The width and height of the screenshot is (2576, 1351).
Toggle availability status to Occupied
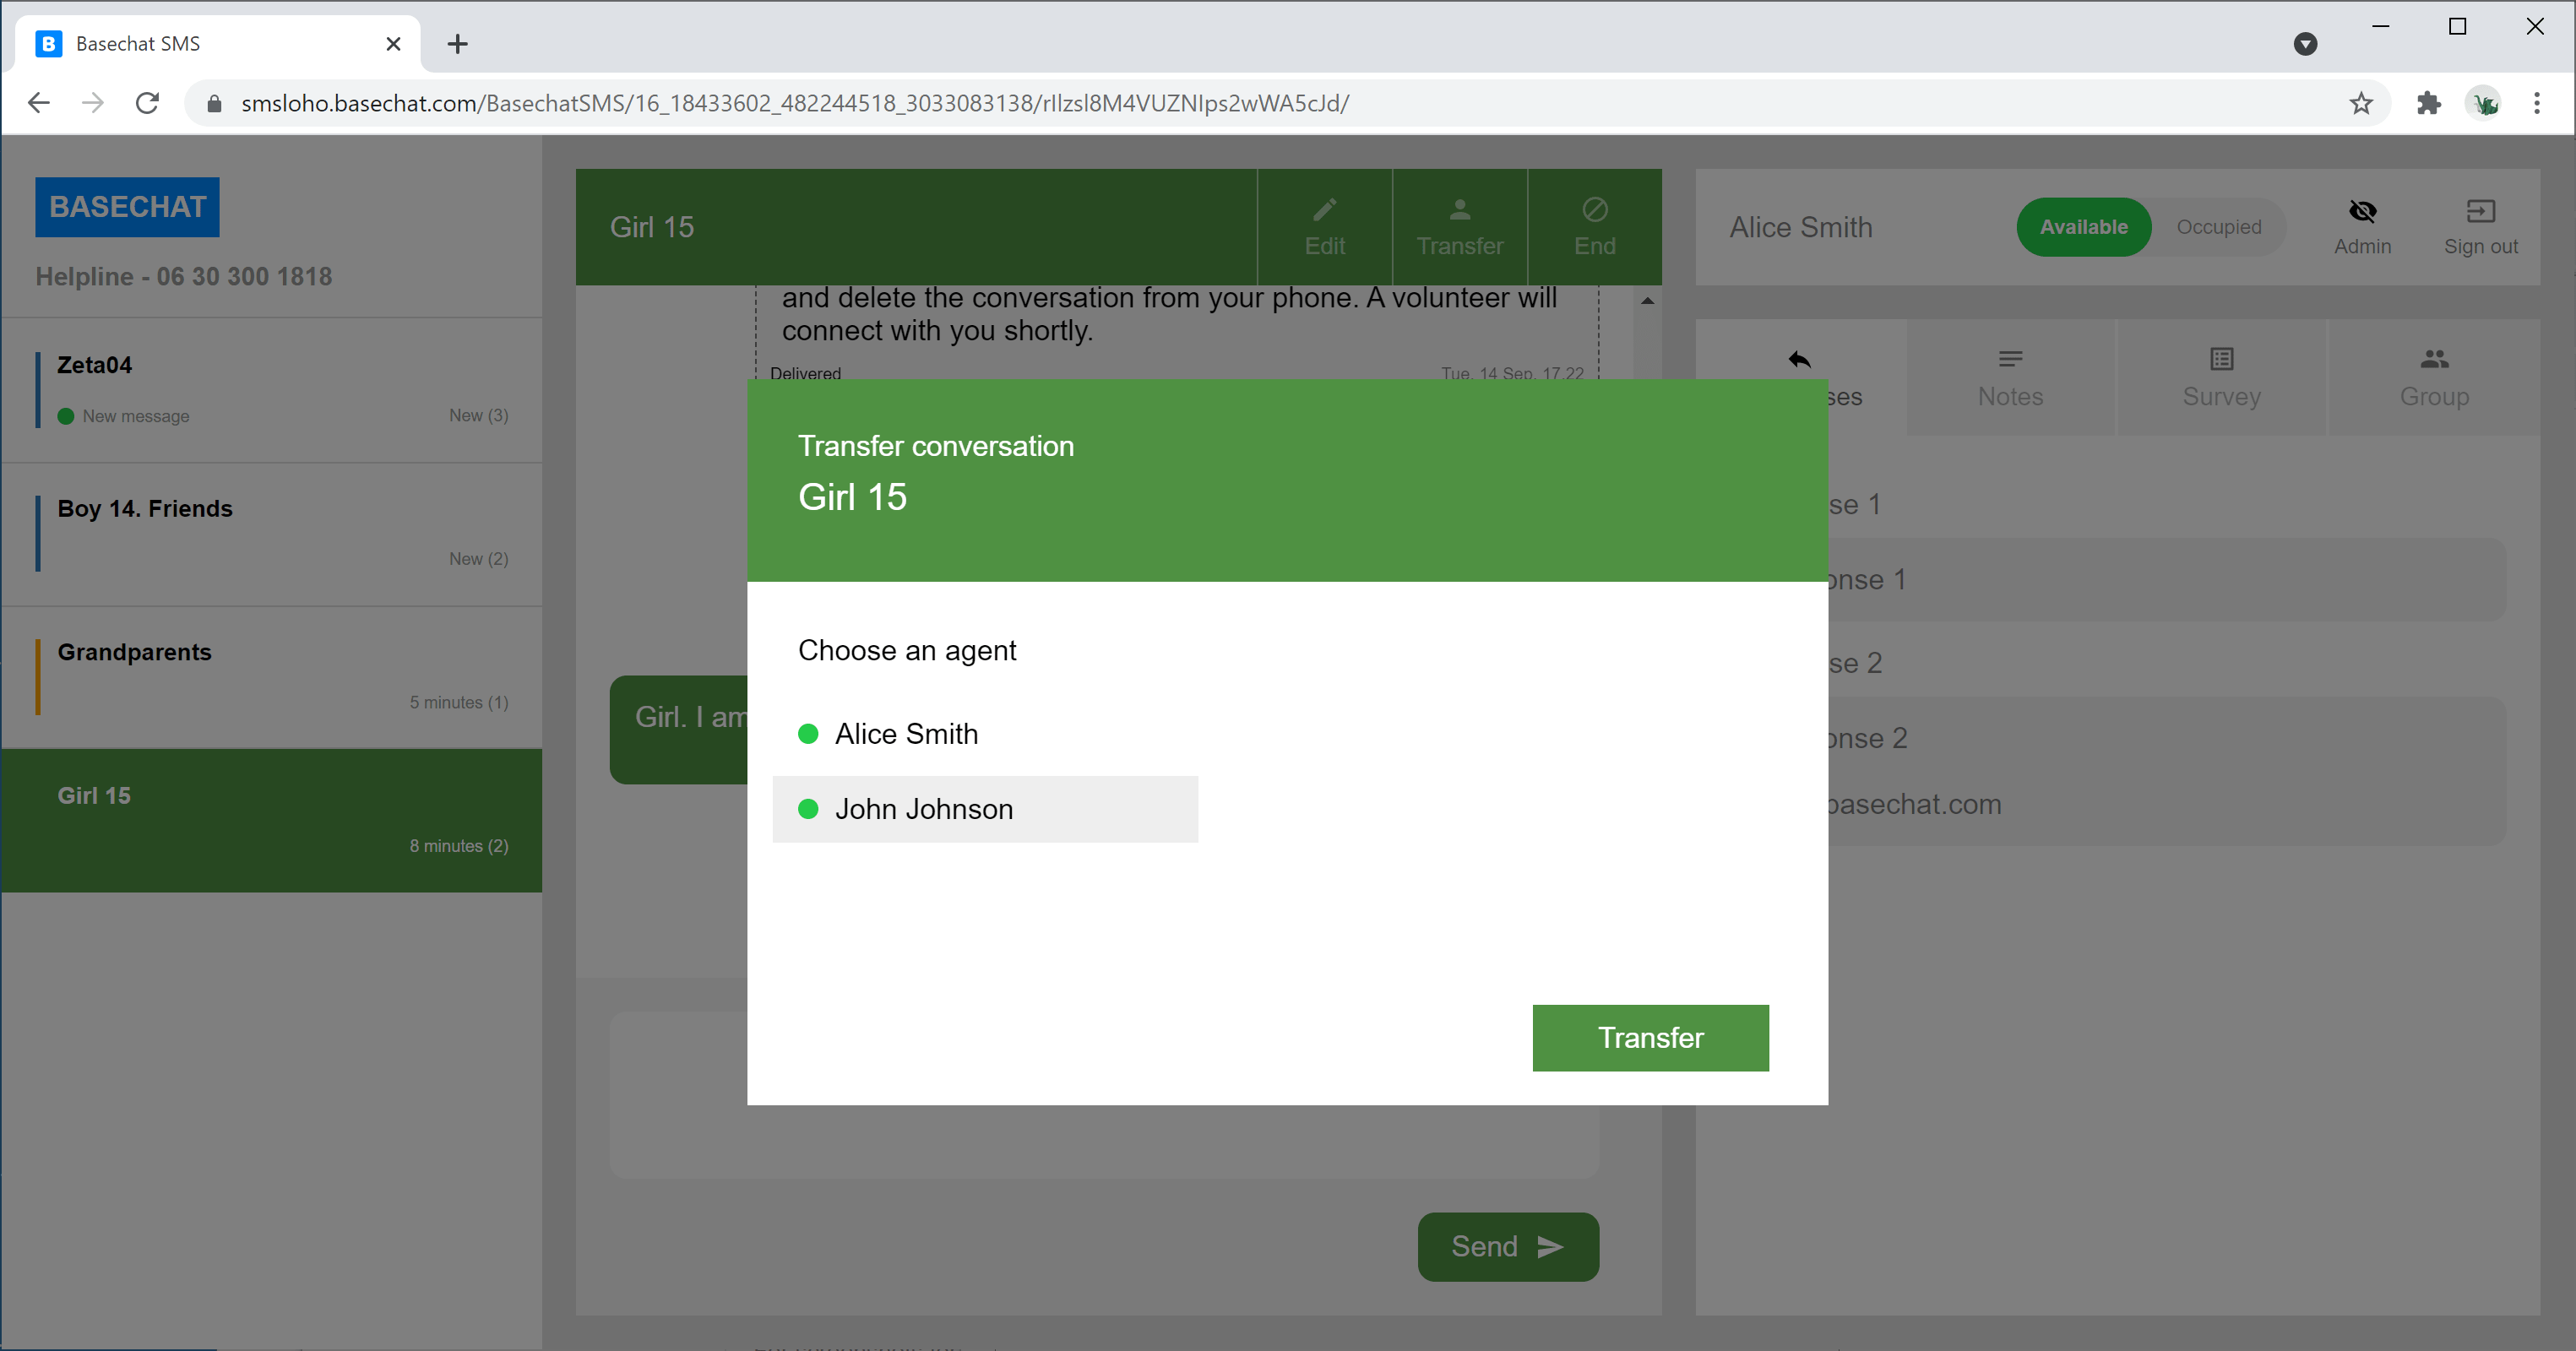click(2218, 226)
